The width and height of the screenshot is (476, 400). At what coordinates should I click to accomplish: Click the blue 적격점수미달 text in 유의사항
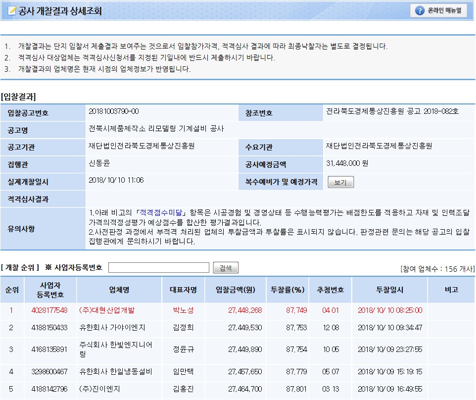pyautogui.click(x=162, y=212)
